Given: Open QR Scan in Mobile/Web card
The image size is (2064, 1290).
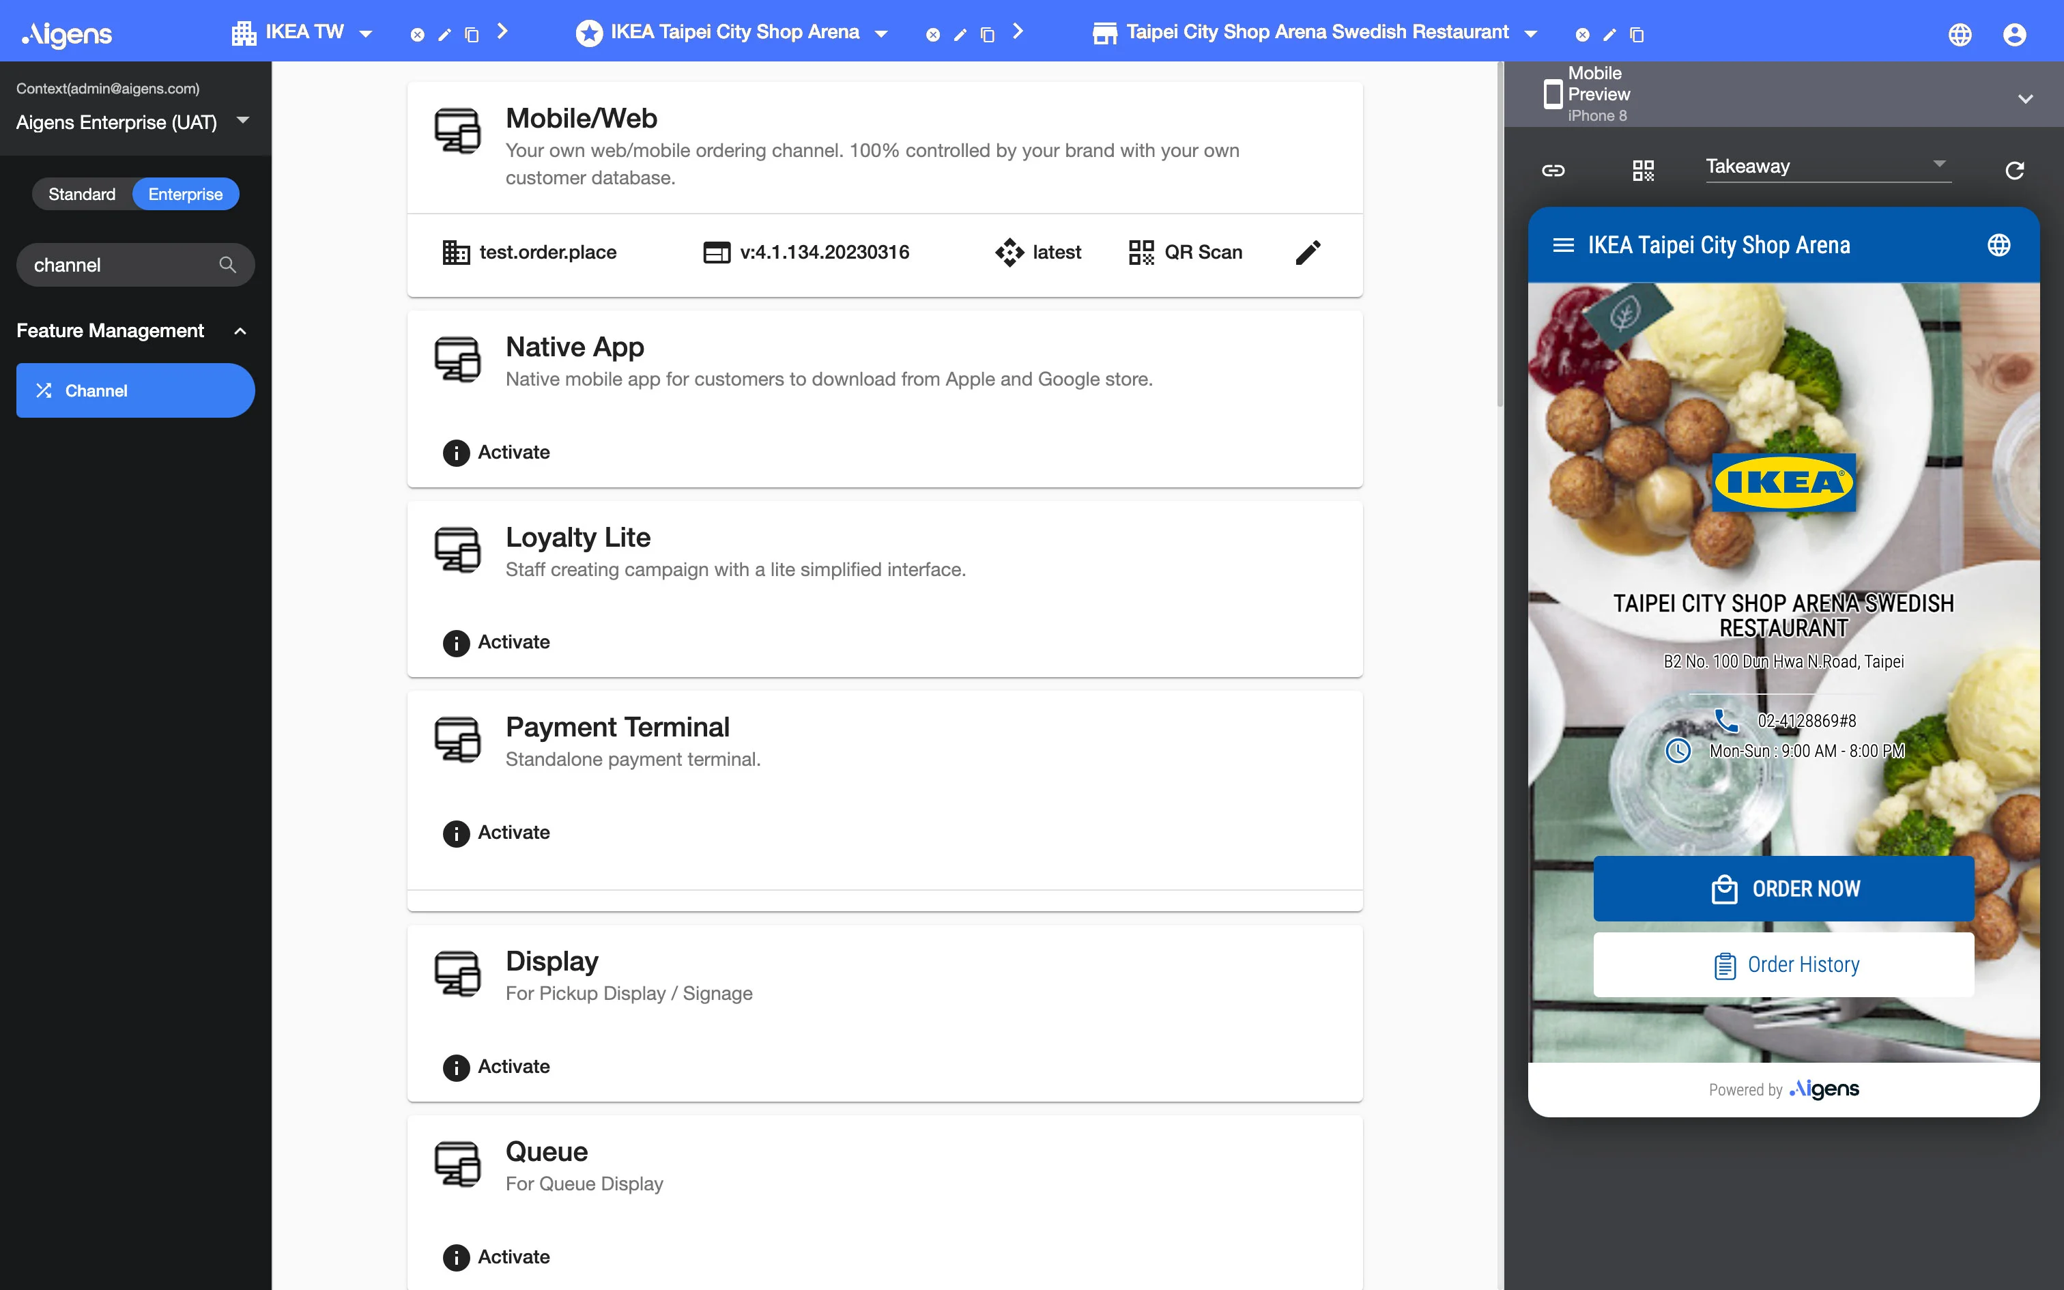Looking at the screenshot, I should pos(1186,253).
